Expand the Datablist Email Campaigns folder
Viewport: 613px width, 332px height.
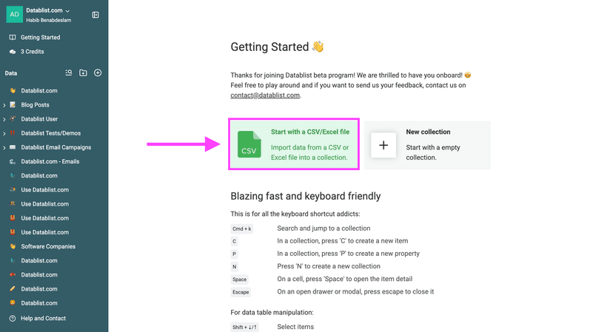(x=4, y=147)
